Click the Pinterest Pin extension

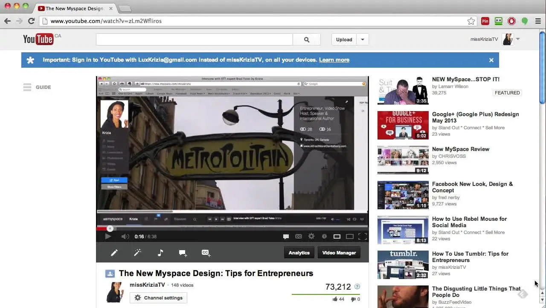[x=485, y=21]
